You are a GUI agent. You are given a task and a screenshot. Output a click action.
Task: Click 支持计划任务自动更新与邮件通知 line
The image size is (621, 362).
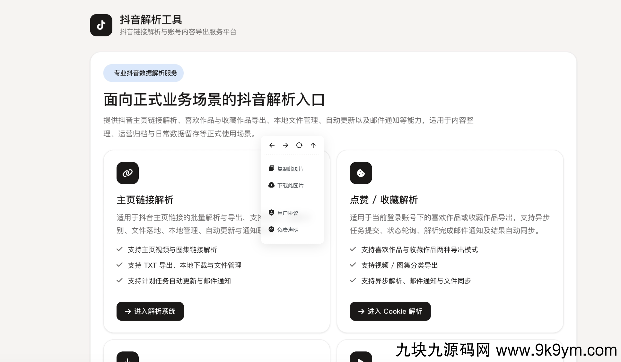tap(179, 281)
